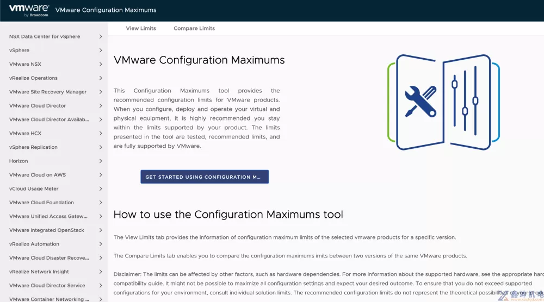Expand VMware Integrated OpenStack chevron
The width and height of the screenshot is (544, 302).
[x=101, y=230]
